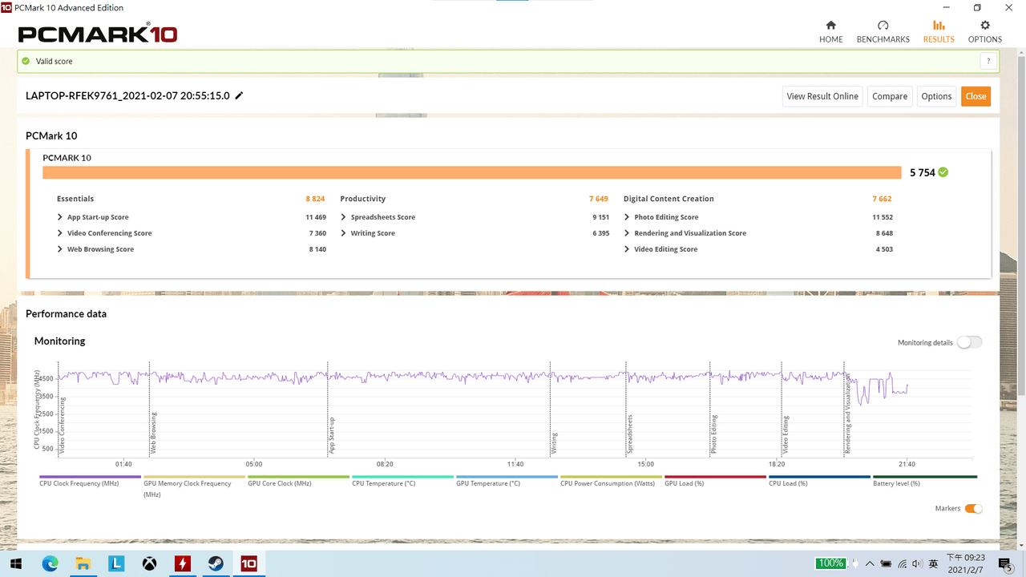
Task: Go to the HOME page icon
Action: click(x=830, y=25)
